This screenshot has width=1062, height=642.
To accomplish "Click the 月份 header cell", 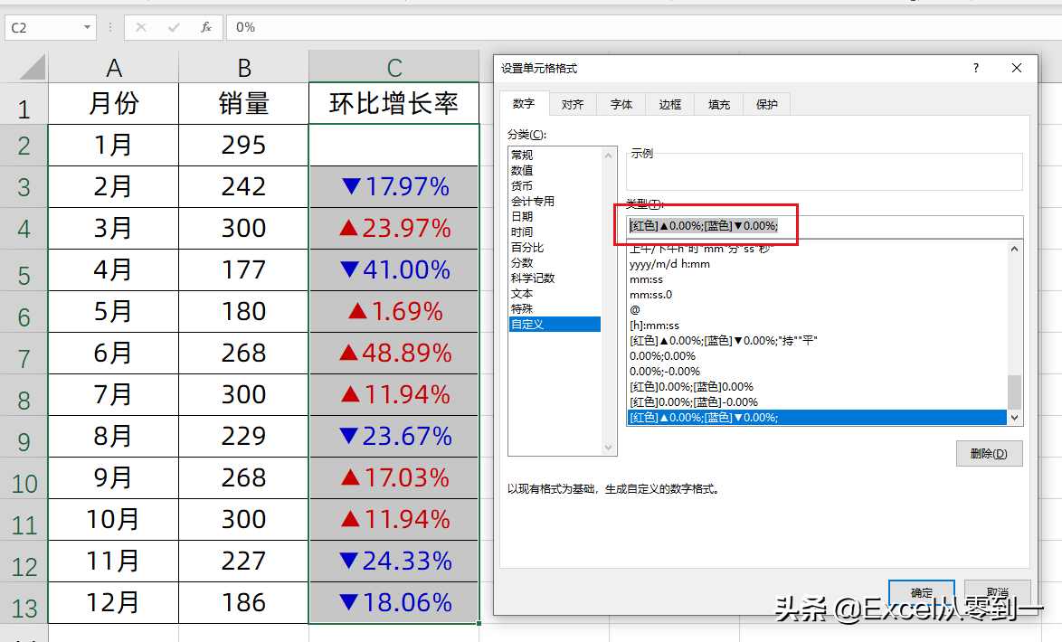I will 114,104.
